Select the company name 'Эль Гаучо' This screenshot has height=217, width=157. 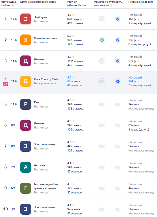click(40, 17)
